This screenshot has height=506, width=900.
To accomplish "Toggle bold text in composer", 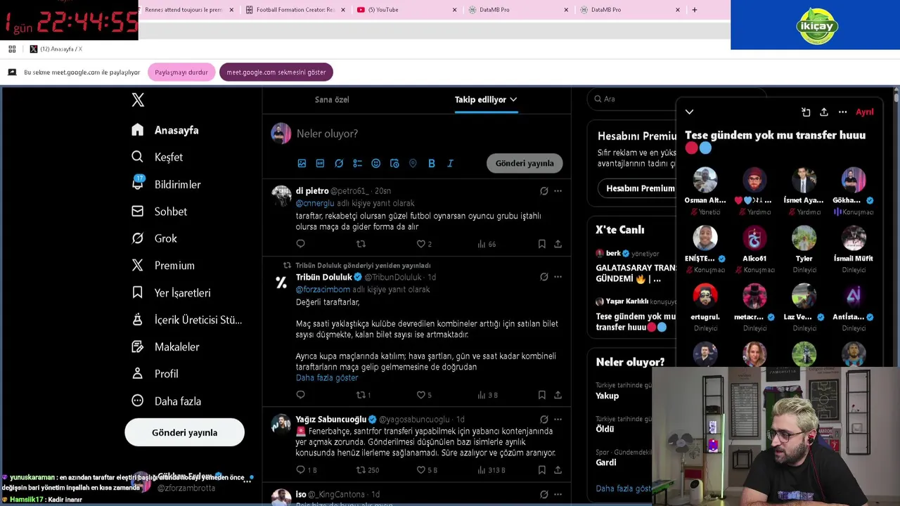I will coord(431,163).
